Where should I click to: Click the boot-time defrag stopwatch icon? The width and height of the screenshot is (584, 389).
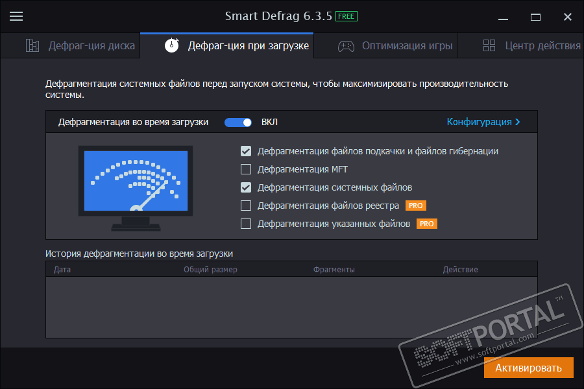[172, 45]
